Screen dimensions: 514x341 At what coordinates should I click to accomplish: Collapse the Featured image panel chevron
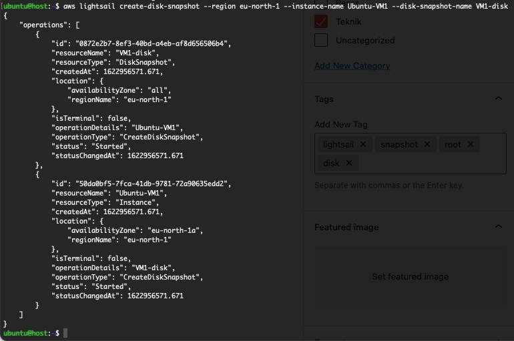coord(498,227)
